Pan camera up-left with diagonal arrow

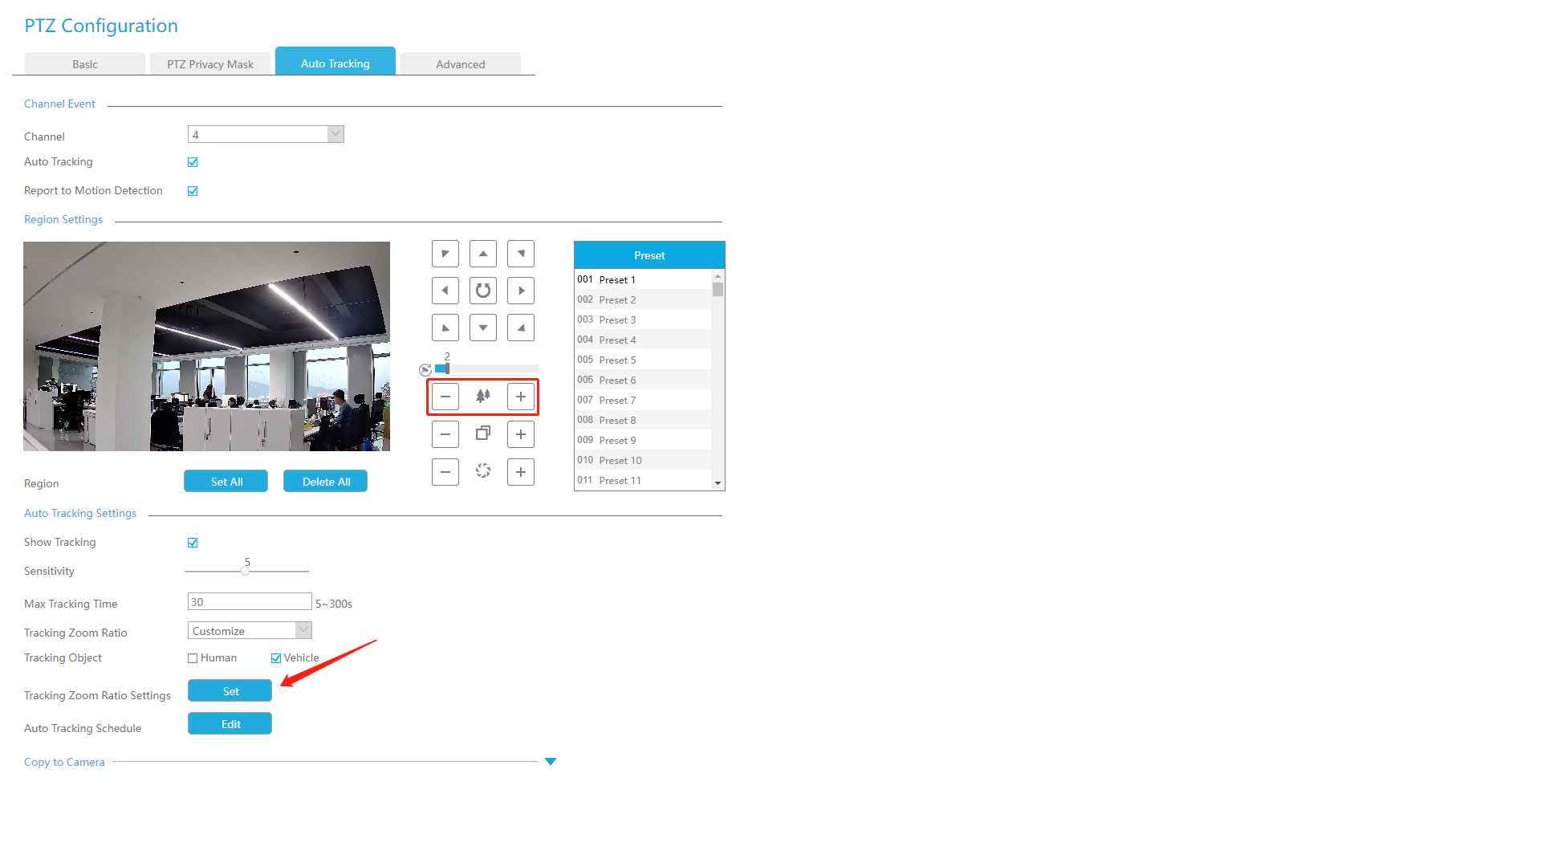pyautogui.click(x=445, y=254)
